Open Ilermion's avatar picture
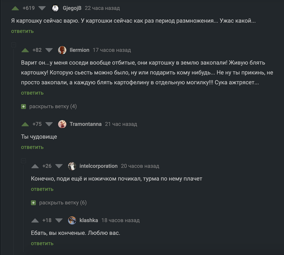284x255 pixels. 62,50
